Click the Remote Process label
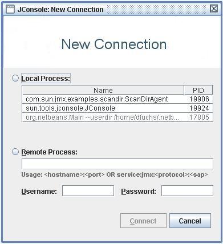The image size is (223, 244). click(50, 152)
